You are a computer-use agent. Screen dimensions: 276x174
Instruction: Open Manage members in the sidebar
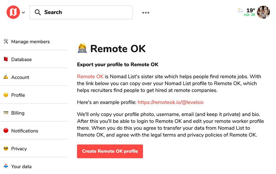(30, 42)
